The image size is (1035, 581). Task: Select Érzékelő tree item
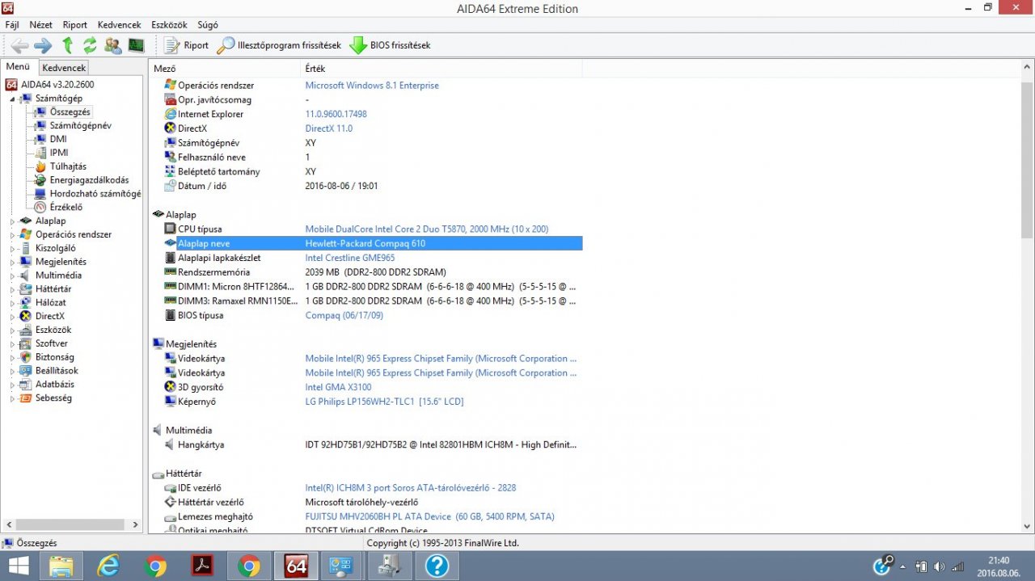click(65, 208)
